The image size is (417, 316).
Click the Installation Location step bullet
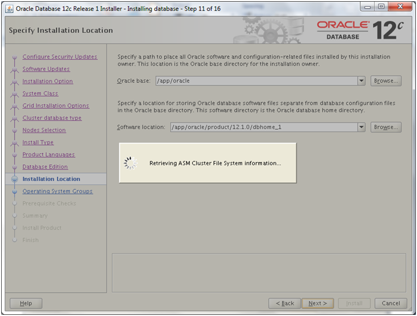(14, 179)
